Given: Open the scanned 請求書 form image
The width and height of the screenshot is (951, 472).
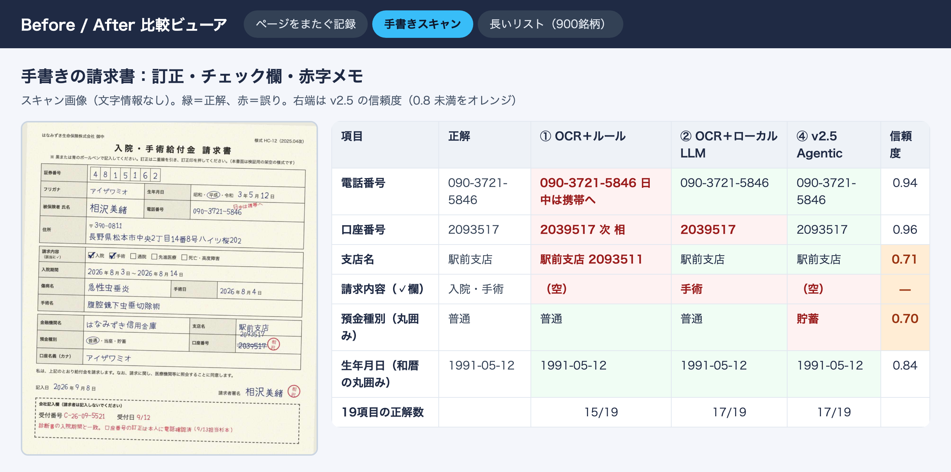Looking at the screenshot, I should click(169, 288).
